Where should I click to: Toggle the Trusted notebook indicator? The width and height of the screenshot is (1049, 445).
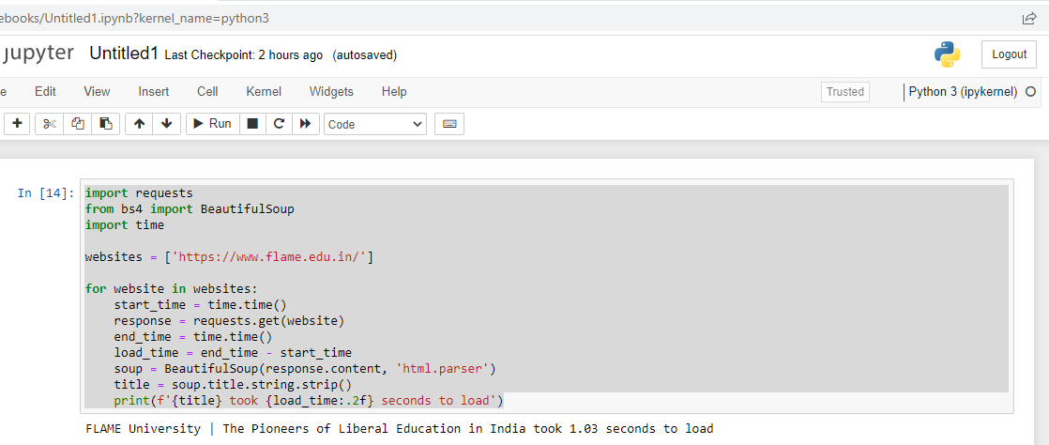coord(844,92)
